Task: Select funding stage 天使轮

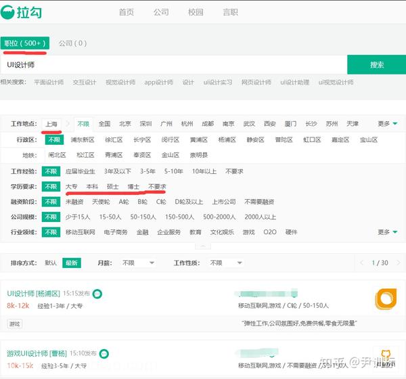Action: [101, 202]
